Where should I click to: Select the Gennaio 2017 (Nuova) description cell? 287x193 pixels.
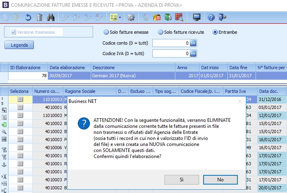pyautogui.click(x=133, y=76)
